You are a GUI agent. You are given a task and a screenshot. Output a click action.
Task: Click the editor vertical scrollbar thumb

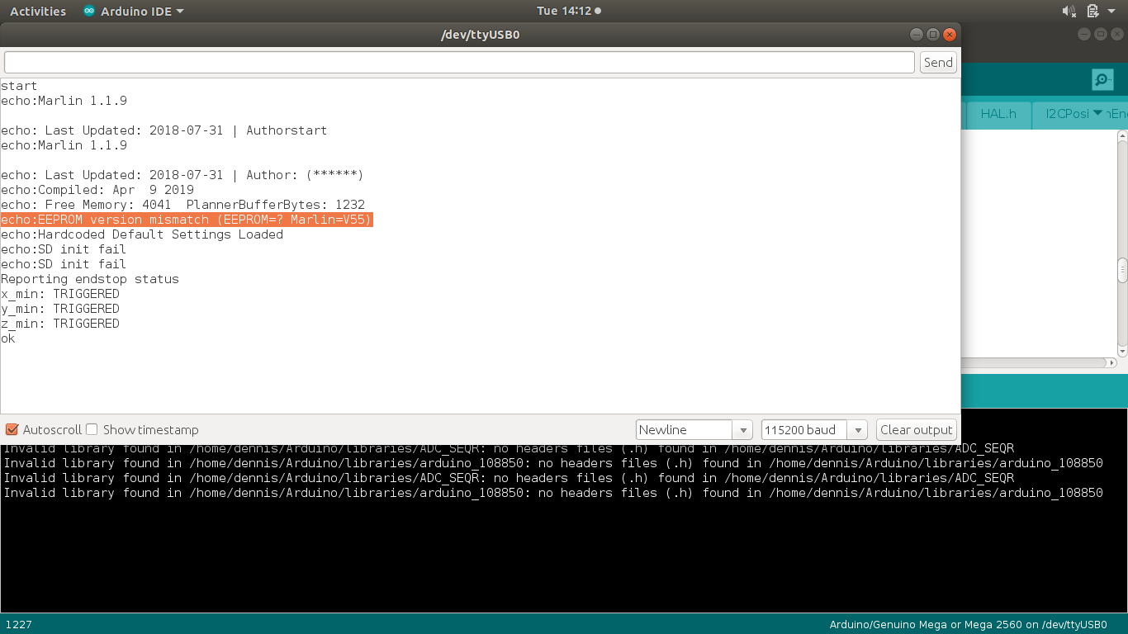tap(1122, 270)
